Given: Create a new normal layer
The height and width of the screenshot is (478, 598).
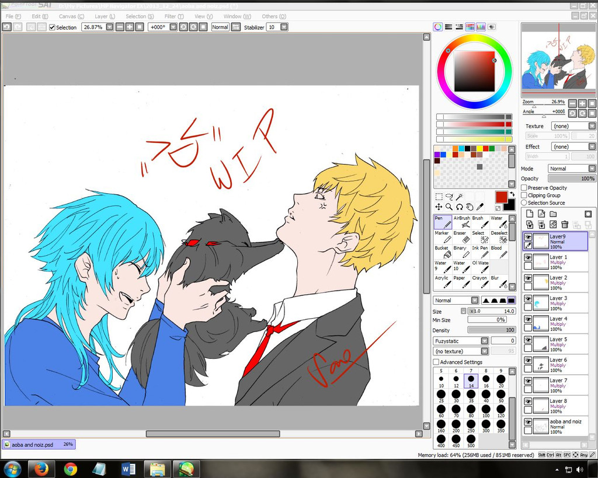Looking at the screenshot, I should 530,214.
